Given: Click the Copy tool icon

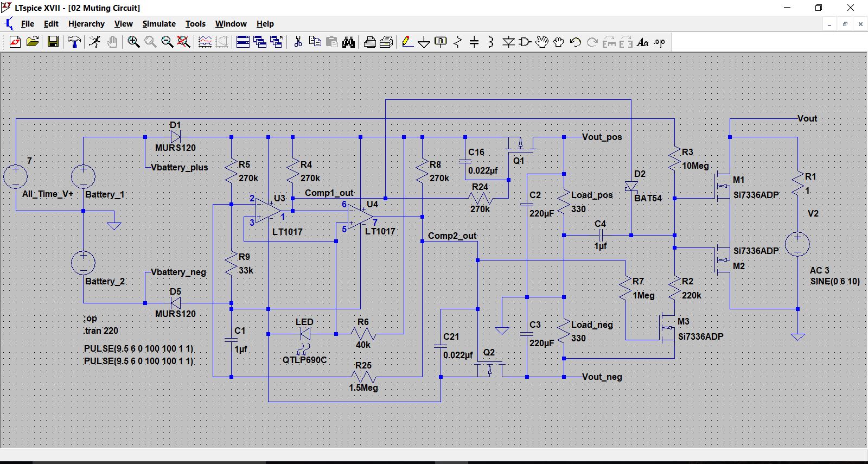Looking at the screenshot, I should [315, 42].
